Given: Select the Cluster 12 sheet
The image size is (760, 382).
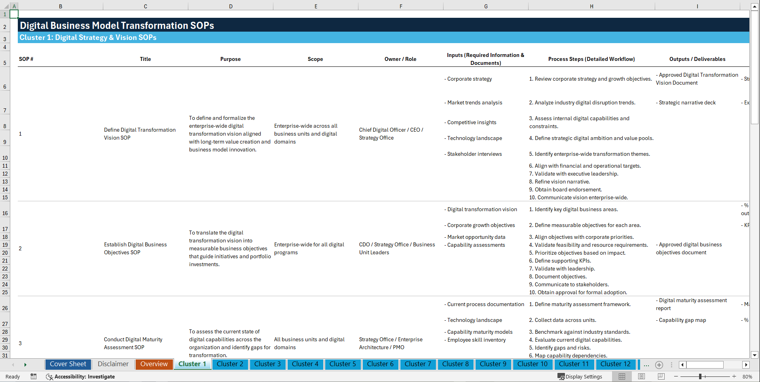Looking at the screenshot, I should click(616, 364).
